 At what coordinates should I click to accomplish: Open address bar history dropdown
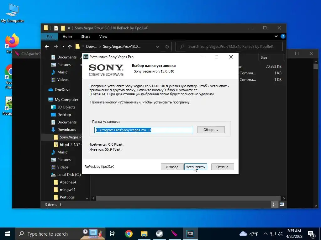click(158, 47)
